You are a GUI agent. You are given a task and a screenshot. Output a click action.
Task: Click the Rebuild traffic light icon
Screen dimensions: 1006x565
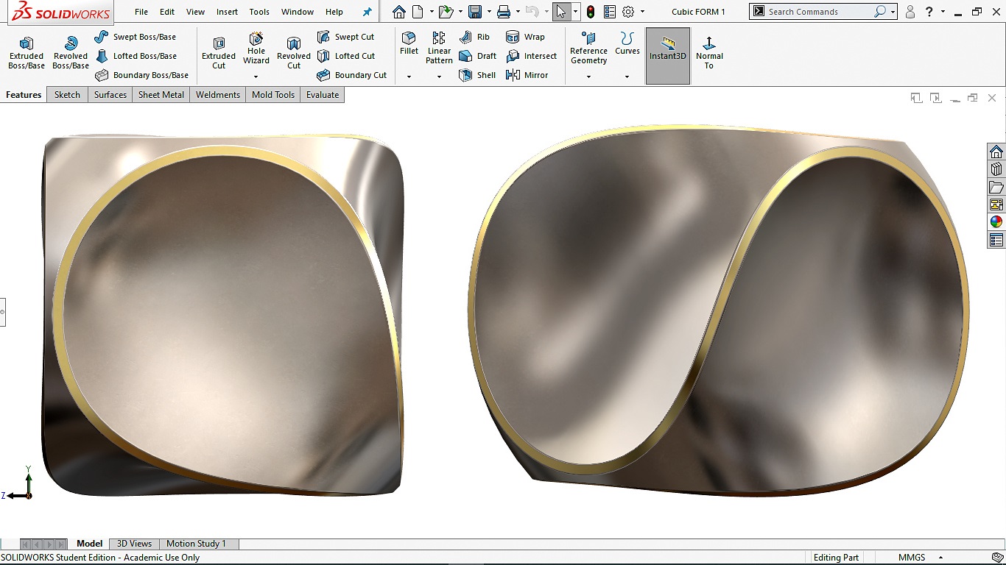(591, 12)
